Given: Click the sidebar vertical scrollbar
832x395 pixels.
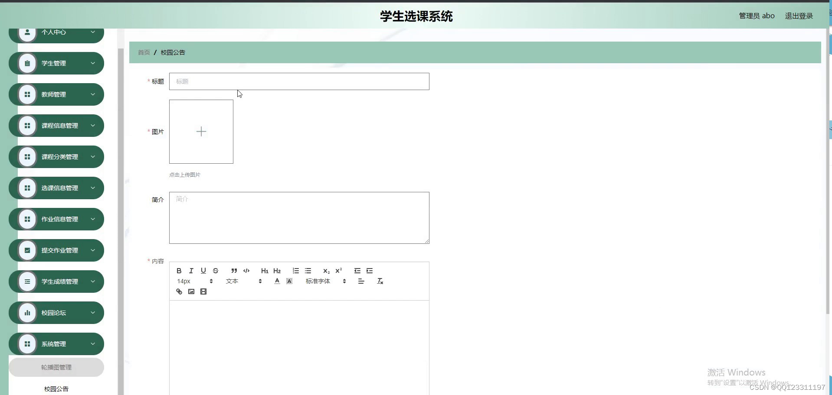Looking at the screenshot, I should click(121, 221).
